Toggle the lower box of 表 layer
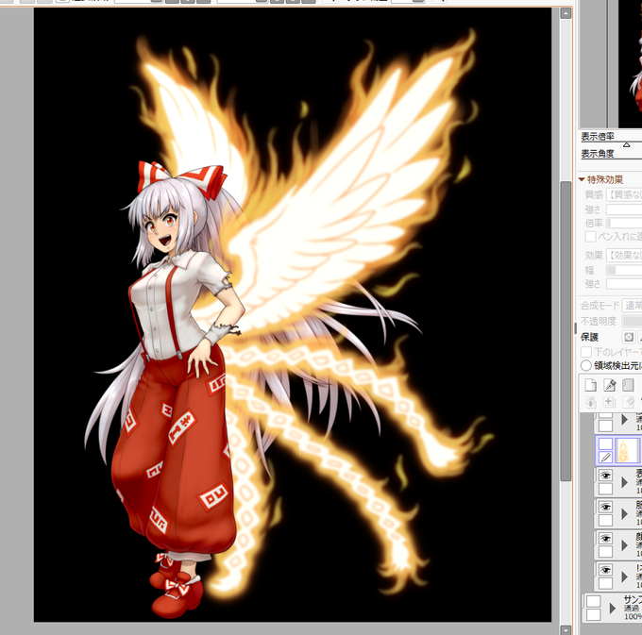Screen dimensions: 642x635 [x=605, y=489]
